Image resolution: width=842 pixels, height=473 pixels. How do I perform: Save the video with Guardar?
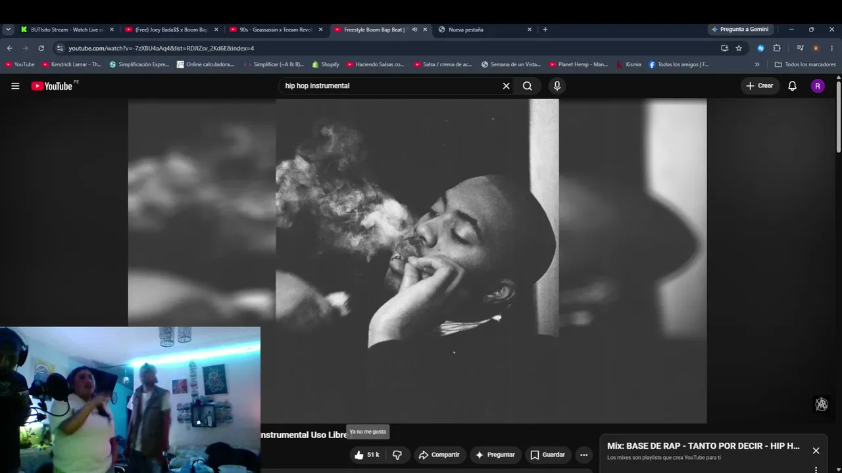coord(547,455)
